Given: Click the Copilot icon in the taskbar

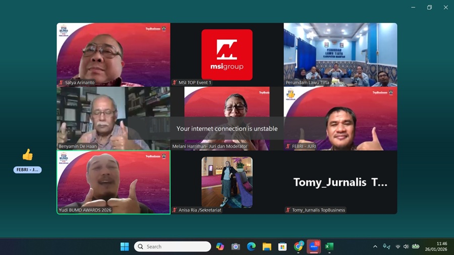Looking at the screenshot, I should pyautogui.click(x=220, y=246).
